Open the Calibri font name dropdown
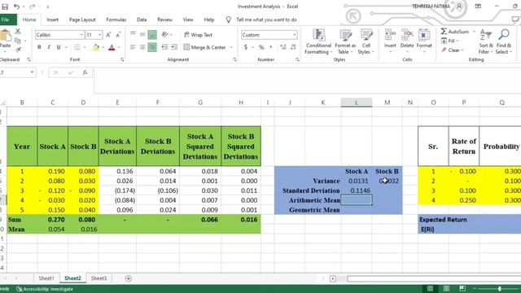521x293 pixels. [x=81, y=35]
